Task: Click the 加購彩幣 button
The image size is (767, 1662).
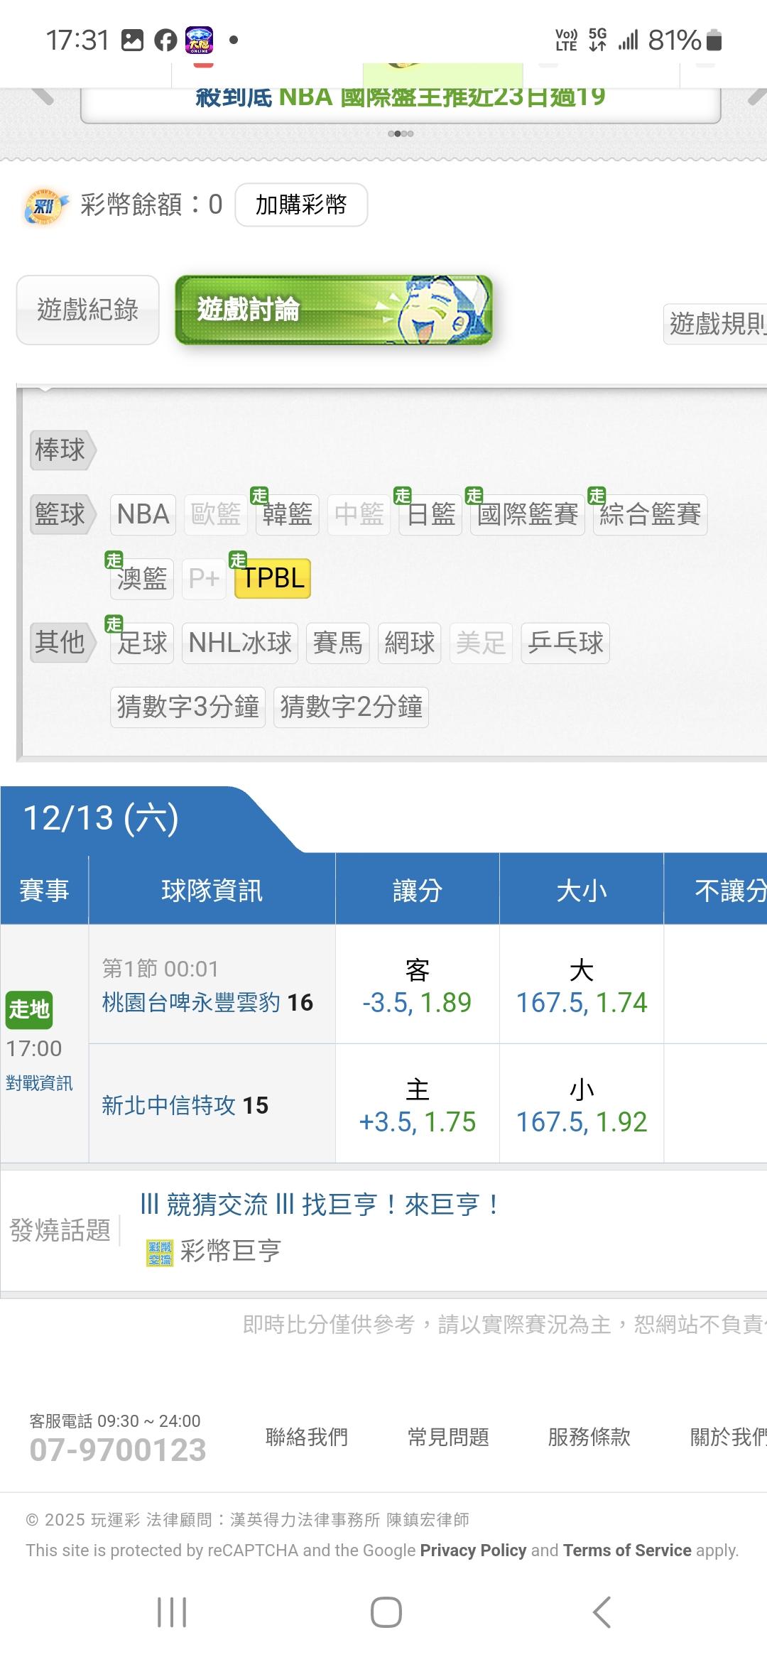Action: pos(301,205)
